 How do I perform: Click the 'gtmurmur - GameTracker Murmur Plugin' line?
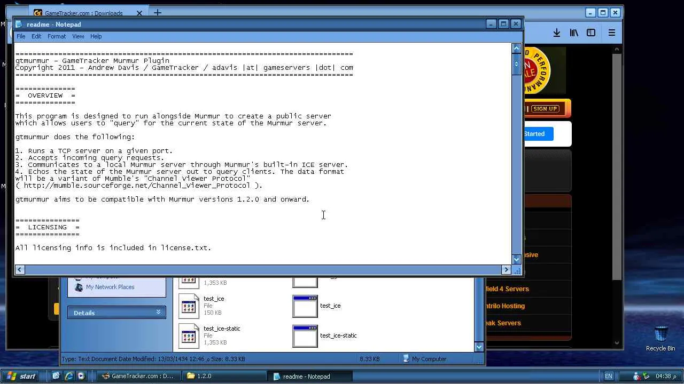(92, 61)
